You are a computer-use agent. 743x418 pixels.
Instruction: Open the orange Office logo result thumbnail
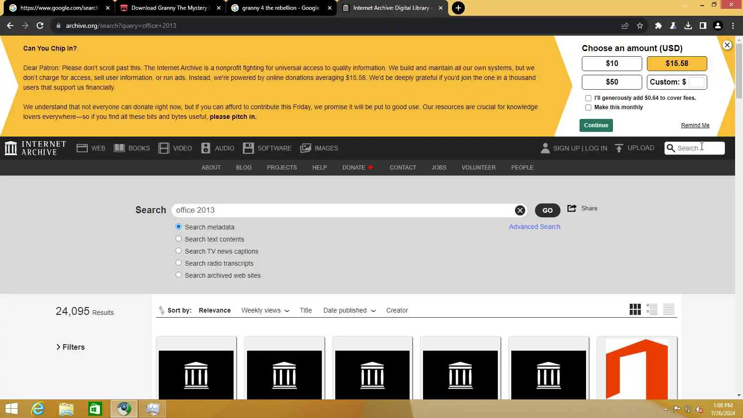point(637,369)
